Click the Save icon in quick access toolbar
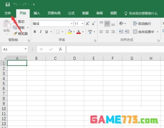The width and height of the screenshot is (164, 128). coord(8,5)
